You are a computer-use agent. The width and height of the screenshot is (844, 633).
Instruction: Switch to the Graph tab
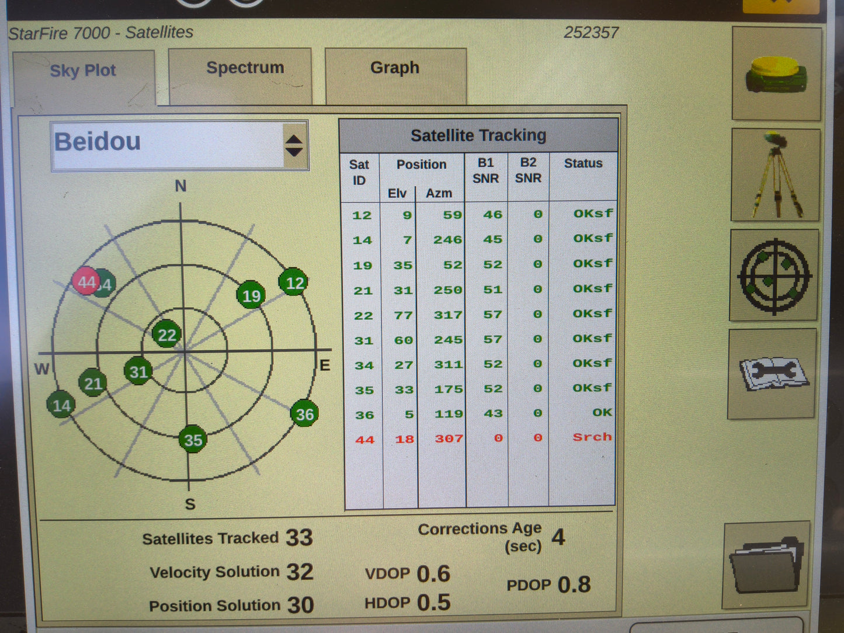(x=395, y=75)
